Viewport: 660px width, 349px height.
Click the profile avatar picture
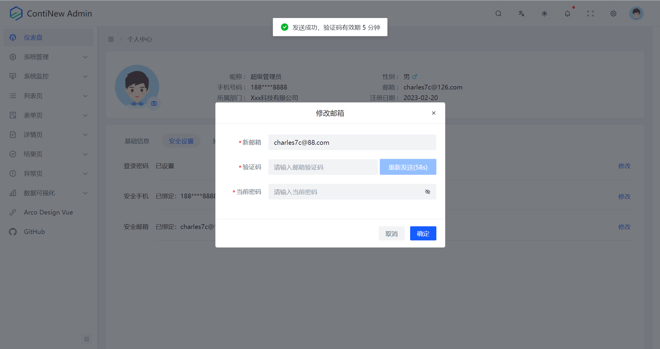(137, 87)
